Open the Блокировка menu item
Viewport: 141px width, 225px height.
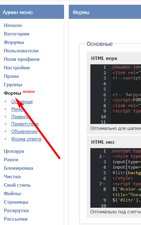(x=18, y=168)
